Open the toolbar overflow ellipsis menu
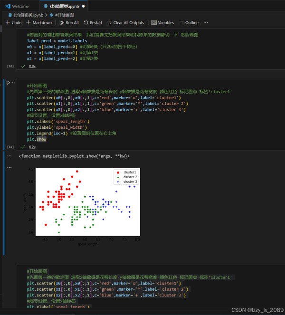The width and height of the screenshot is (285, 315). 206,22
